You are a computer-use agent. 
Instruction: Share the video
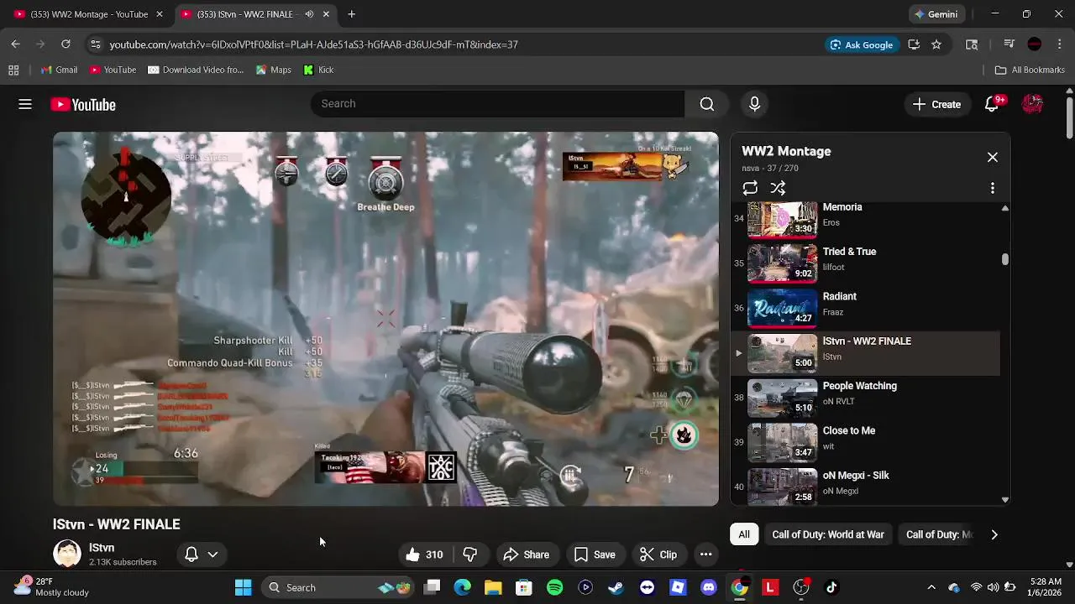click(526, 555)
